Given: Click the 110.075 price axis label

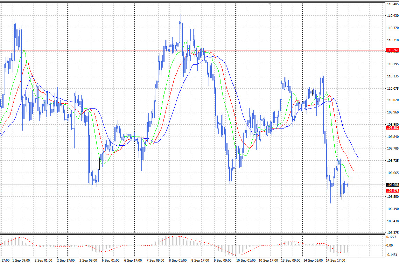Looking at the screenshot, I should coord(393,89).
